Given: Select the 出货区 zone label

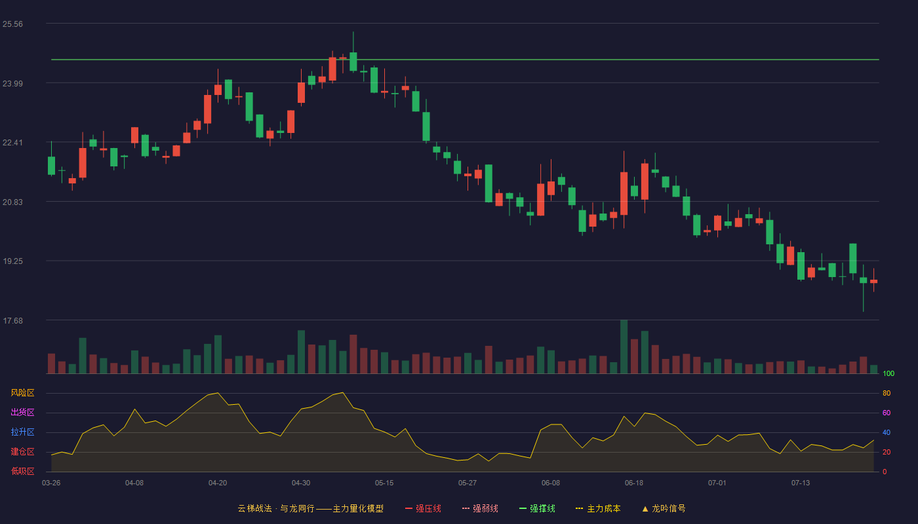Looking at the screenshot, I should click(22, 413).
